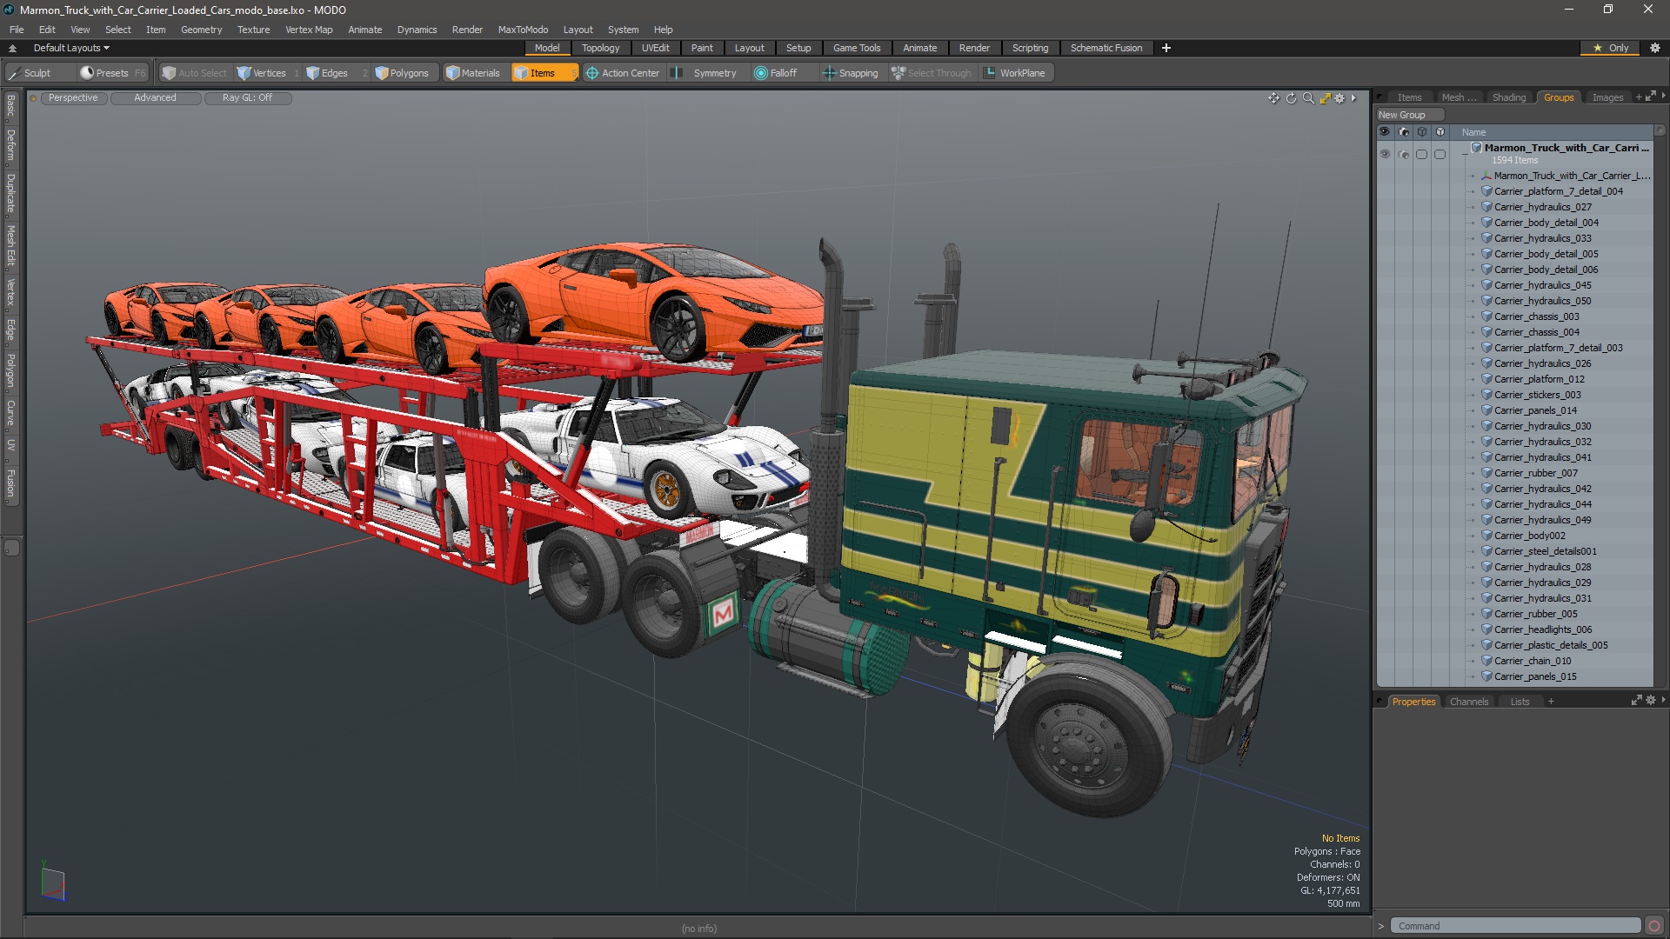Click the Only button

pyautogui.click(x=1611, y=48)
